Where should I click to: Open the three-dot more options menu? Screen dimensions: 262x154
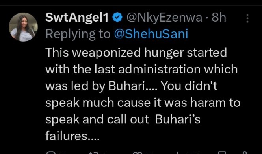click(x=247, y=18)
